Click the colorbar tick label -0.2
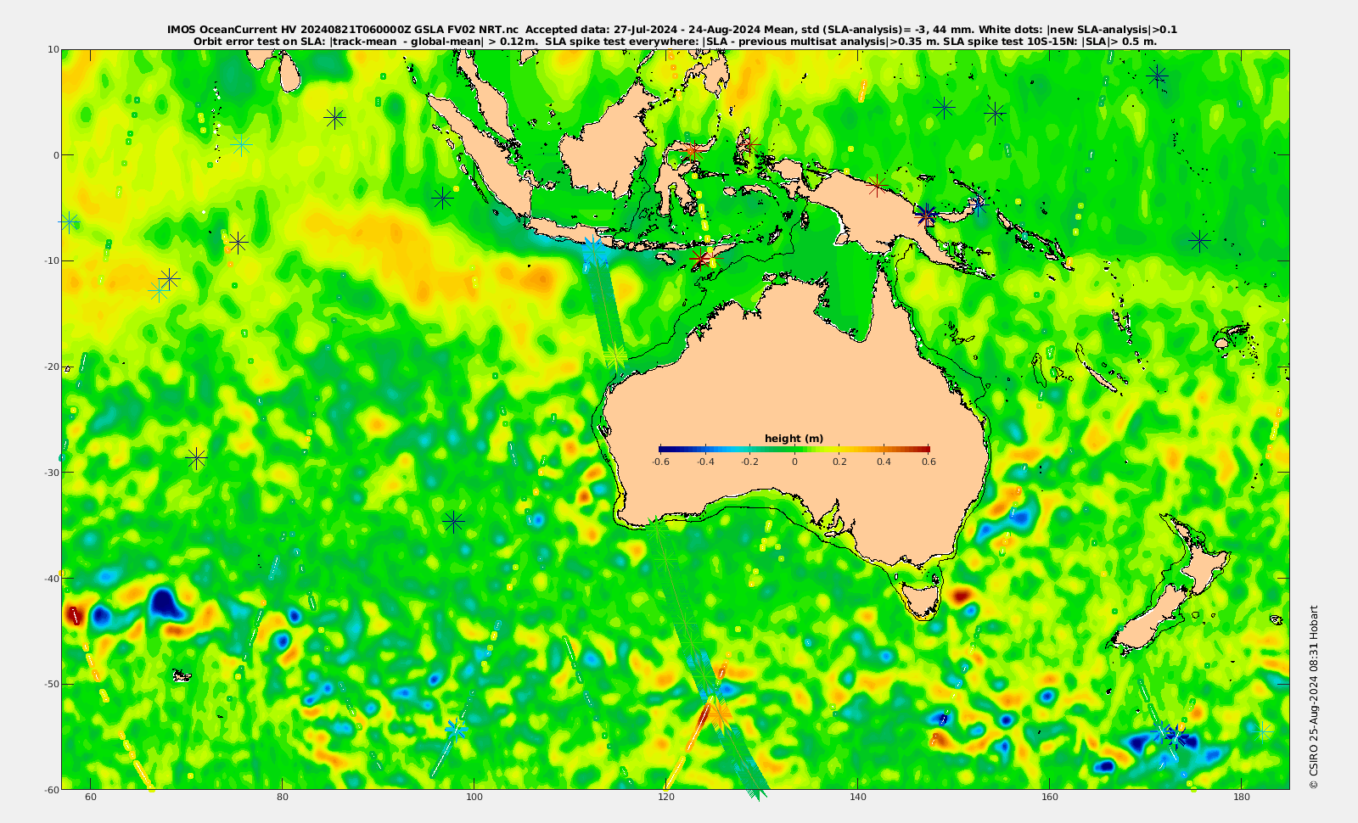Screen dimensions: 1358x823 click(x=749, y=462)
